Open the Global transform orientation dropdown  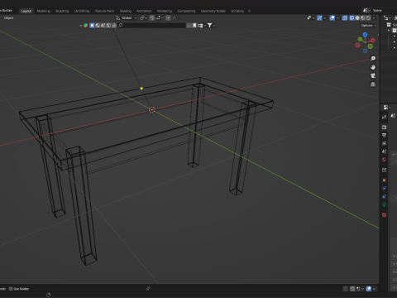pos(127,18)
